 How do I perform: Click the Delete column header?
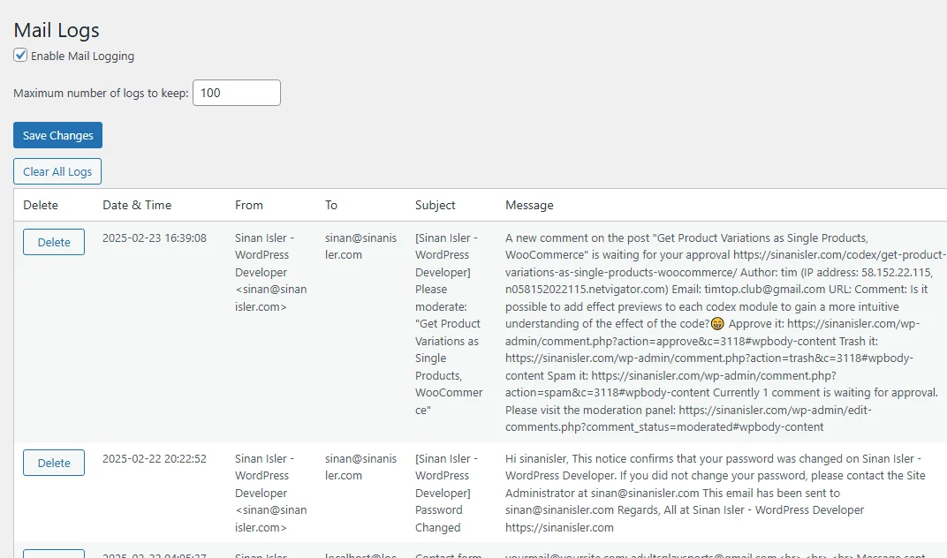41,205
